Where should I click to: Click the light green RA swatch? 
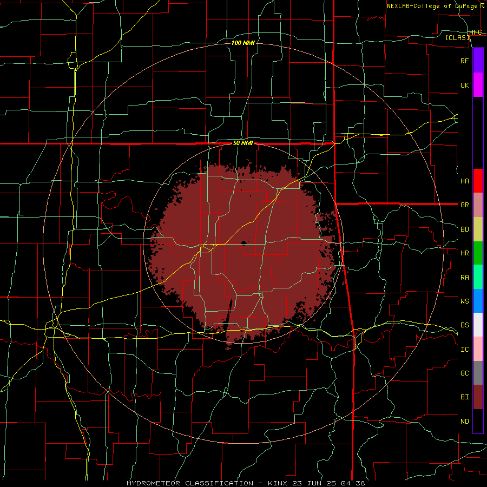[478, 277]
